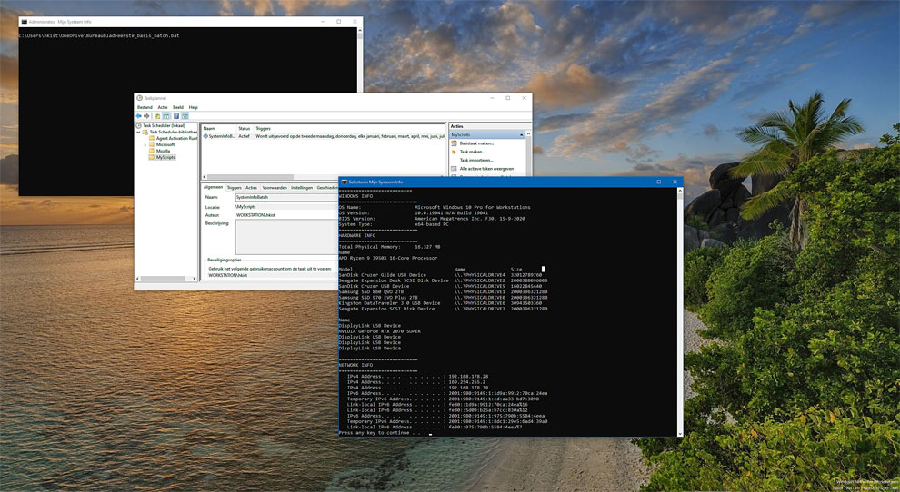Open the Help menu in Taakplanner
The height and width of the screenshot is (492, 900).
(x=194, y=107)
